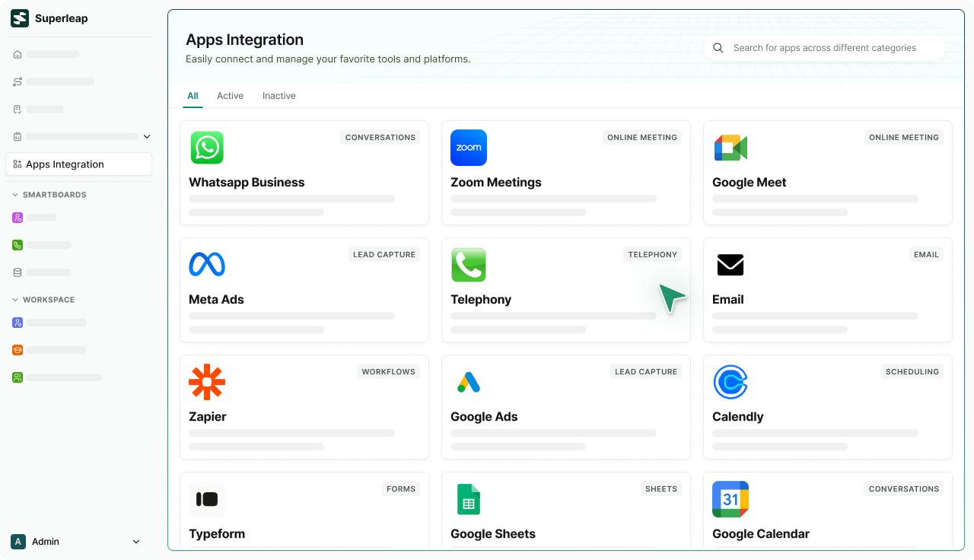Click the Apps Integration page heading
The width and height of the screenshot is (974, 560).
pyautogui.click(x=244, y=40)
